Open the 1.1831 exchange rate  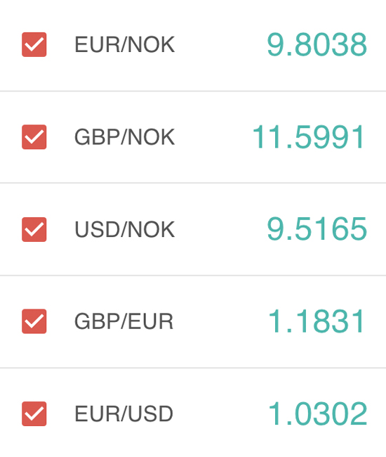pos(316,321)
